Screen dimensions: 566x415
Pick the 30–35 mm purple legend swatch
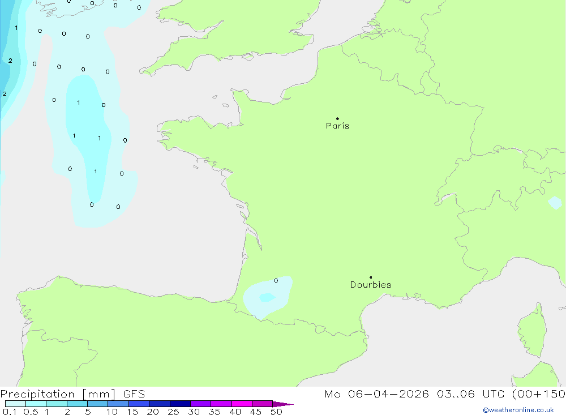coord(200,404)
